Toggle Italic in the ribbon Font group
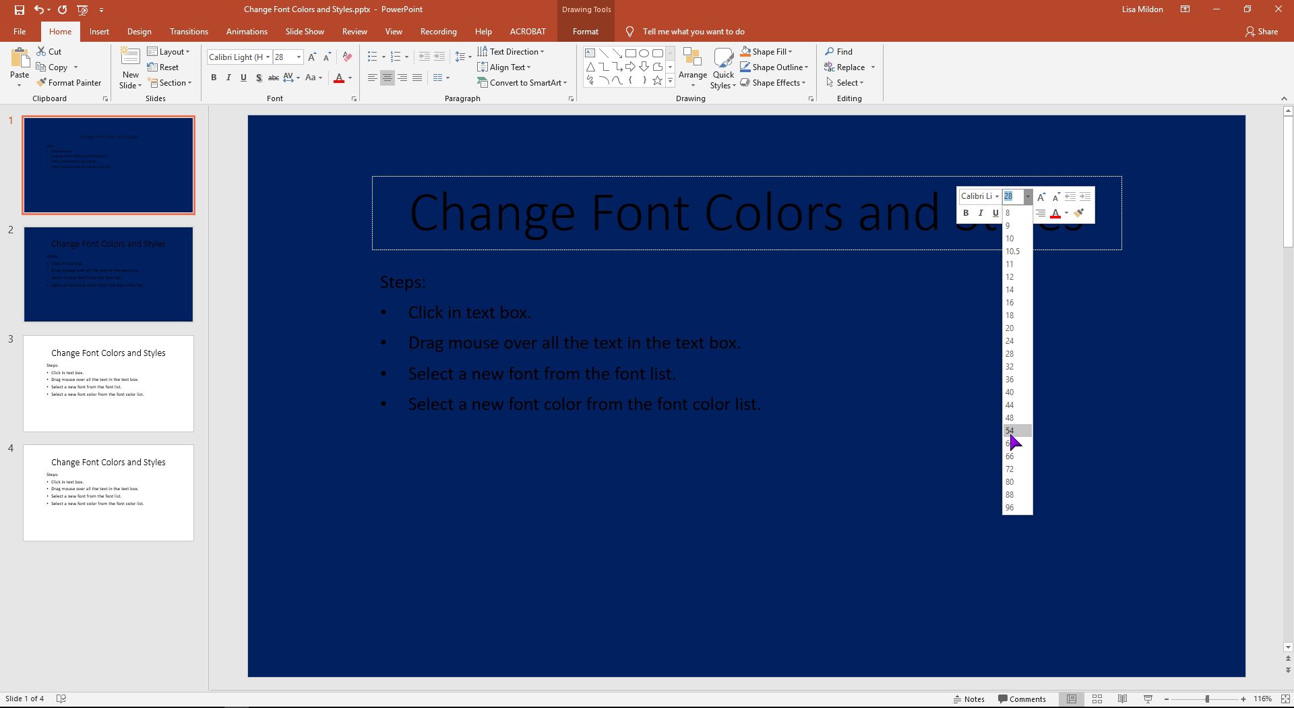Image resolution: width=1294 pixels, height=708 pixels. click(228, 78)
